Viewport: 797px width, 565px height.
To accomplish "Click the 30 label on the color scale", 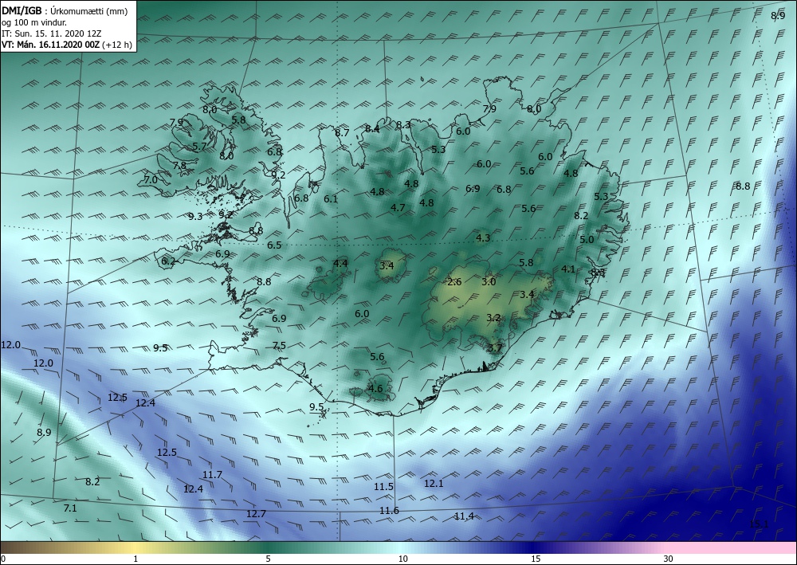I will coord(669,559).
